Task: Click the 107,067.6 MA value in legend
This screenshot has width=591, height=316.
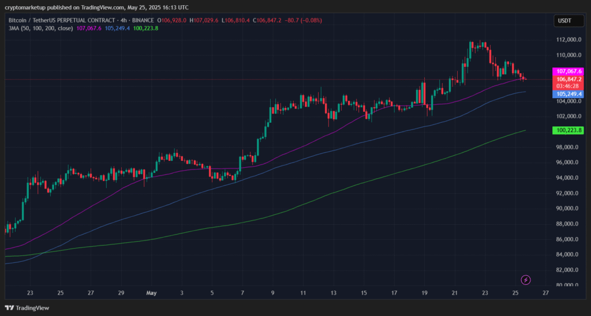Action: point(89,28)
